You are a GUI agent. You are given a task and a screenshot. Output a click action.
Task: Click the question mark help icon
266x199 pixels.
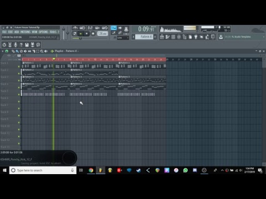[21, 45]
